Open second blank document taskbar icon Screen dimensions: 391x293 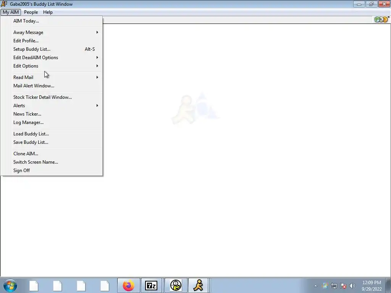pos(58,285)
